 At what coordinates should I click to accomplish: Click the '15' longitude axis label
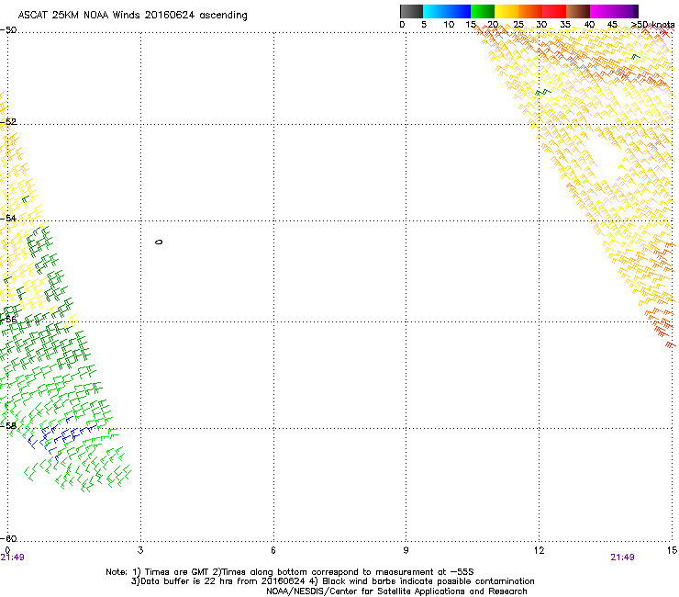pyautogui.click(x=672, y=550)
